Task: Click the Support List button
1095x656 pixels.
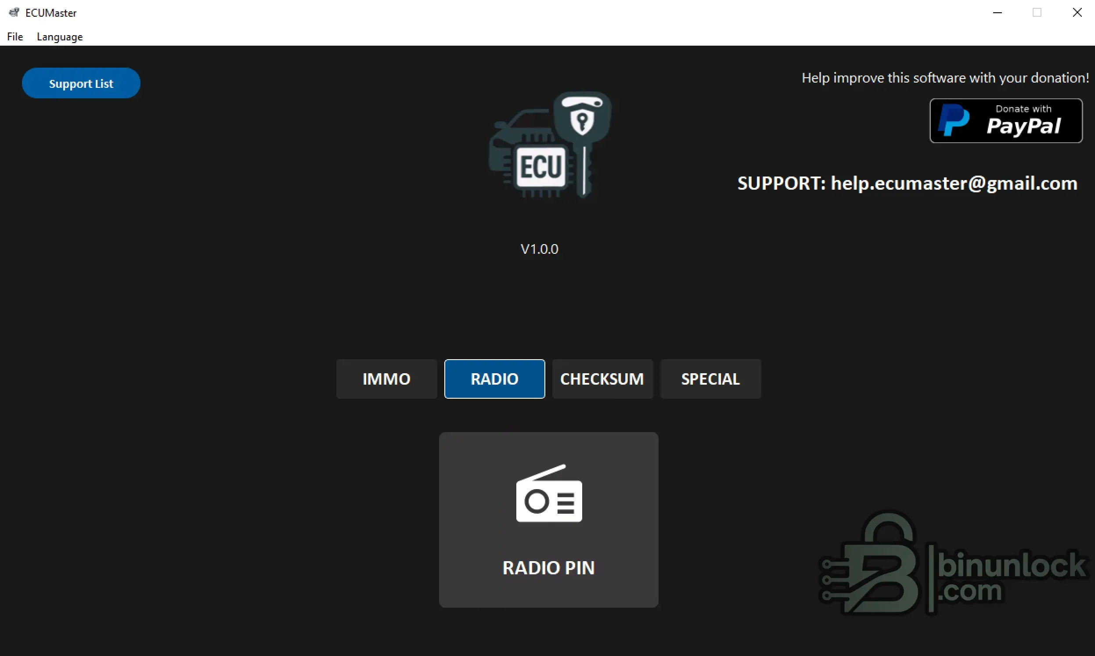Action: (x=81, y=83)
